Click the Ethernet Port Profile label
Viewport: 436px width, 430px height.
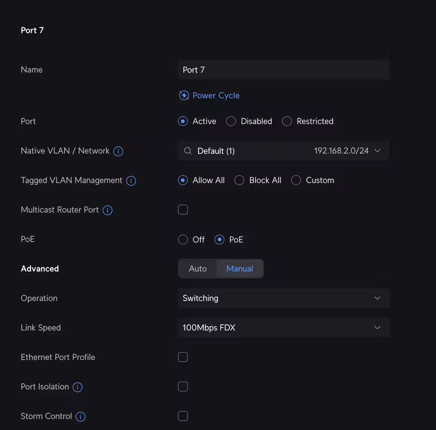58,357
